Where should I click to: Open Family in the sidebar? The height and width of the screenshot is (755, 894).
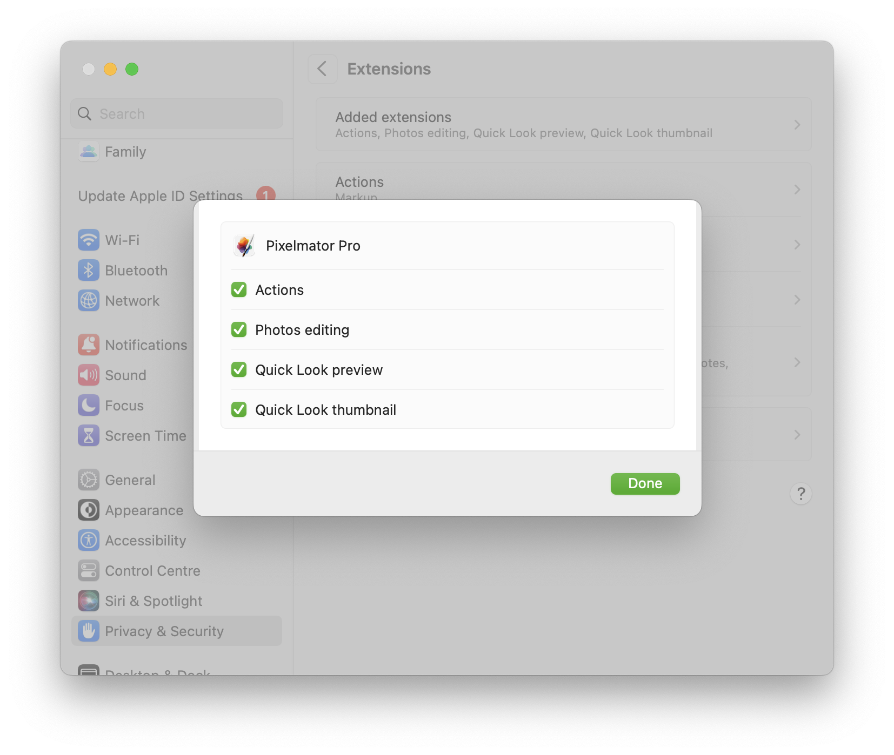click(177, 152)
